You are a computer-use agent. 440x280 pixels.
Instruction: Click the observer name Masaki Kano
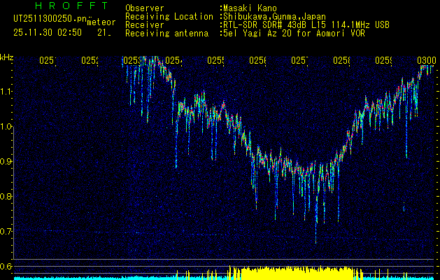(250, 8)
